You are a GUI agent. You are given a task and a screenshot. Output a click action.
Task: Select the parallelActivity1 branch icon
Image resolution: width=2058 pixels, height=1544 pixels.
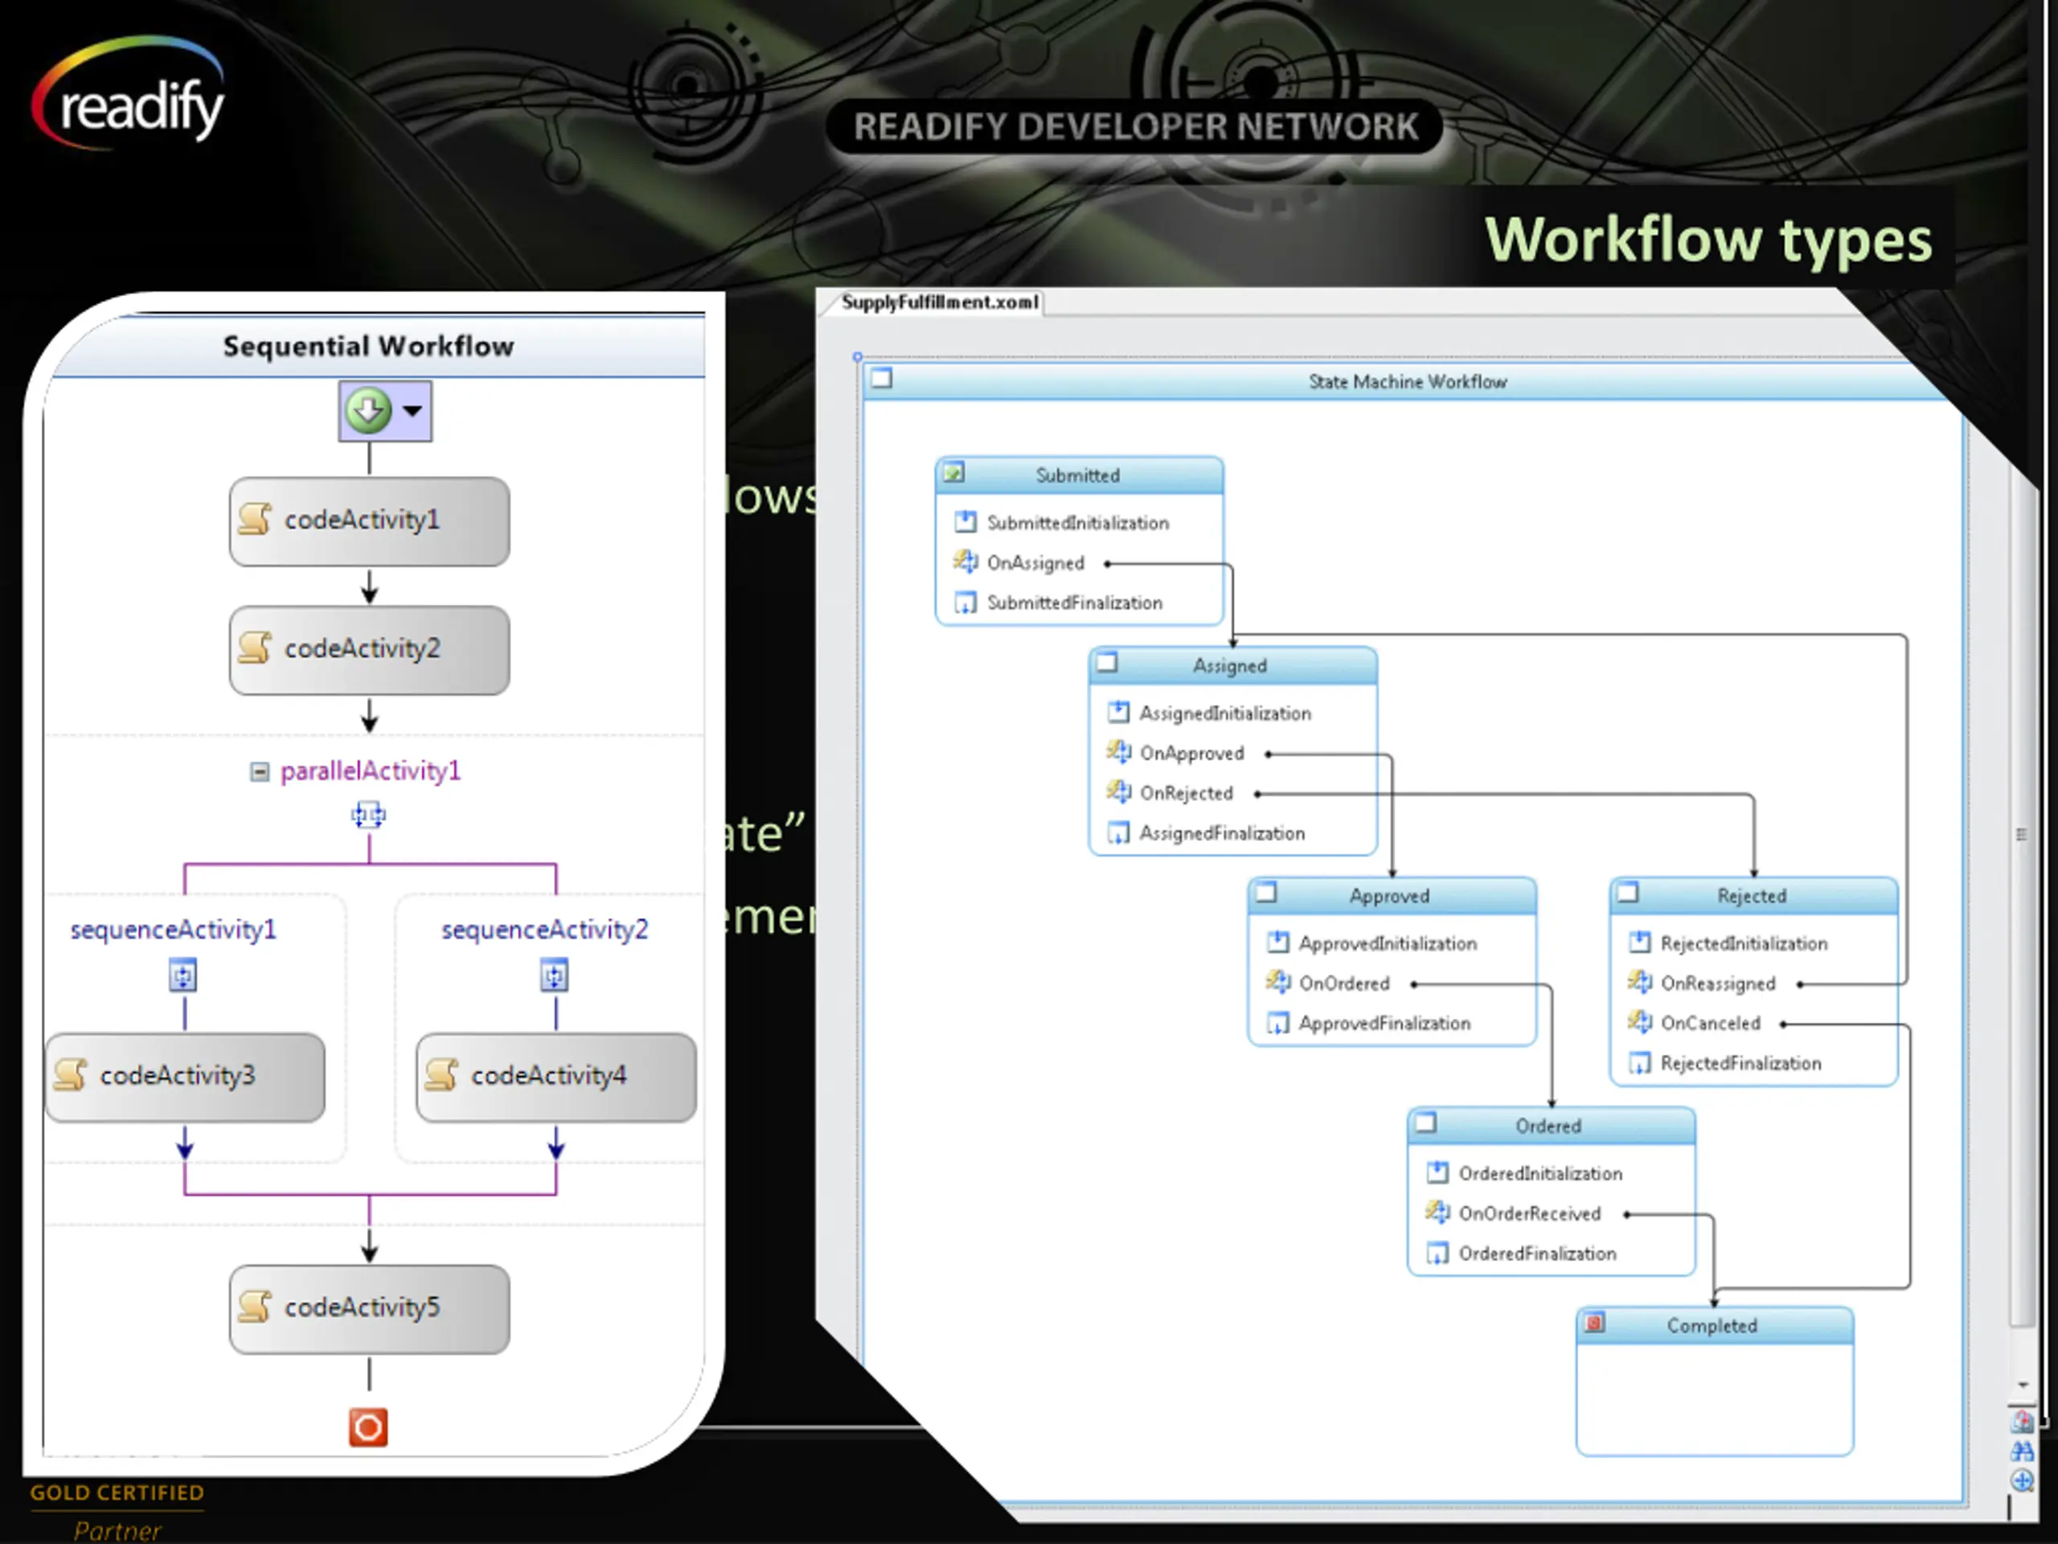click(368, 816)
